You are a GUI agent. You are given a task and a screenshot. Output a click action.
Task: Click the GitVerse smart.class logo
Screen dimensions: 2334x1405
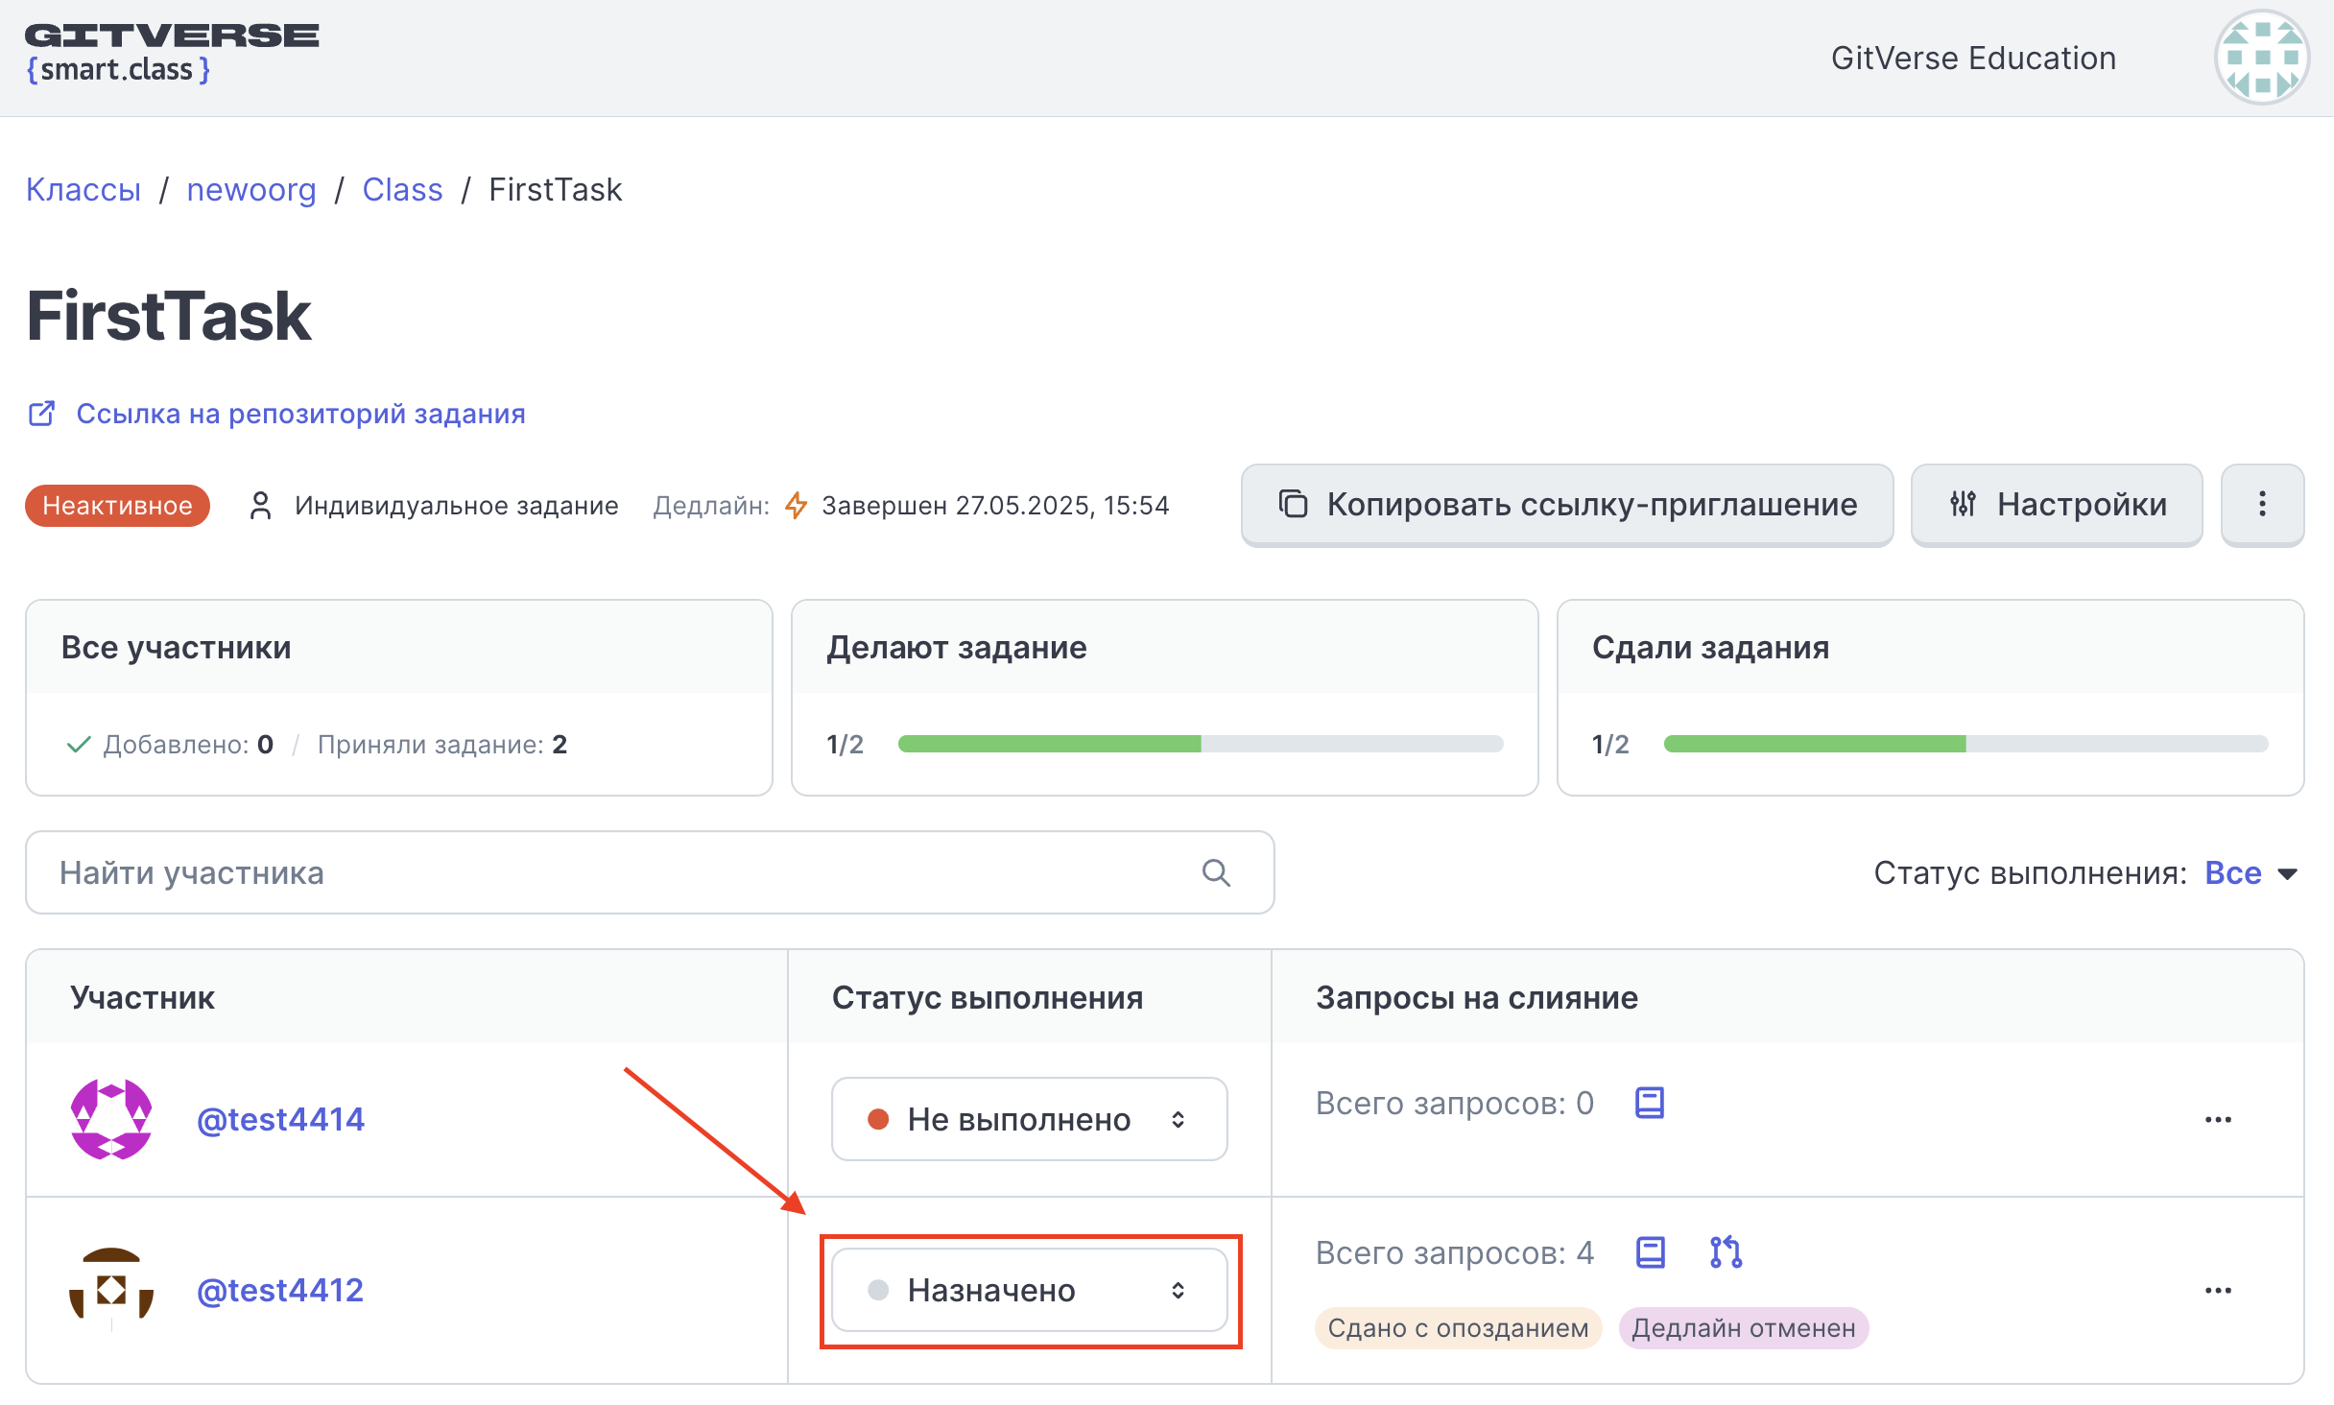coord(172,55)
